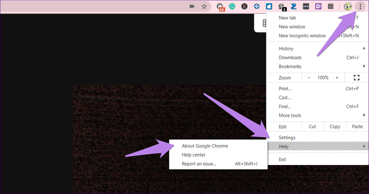Image resolution: width=369 pixels, height=194 pixels.
Task: Open the three-dot Chrome menu button
Action: click(360, 6)
